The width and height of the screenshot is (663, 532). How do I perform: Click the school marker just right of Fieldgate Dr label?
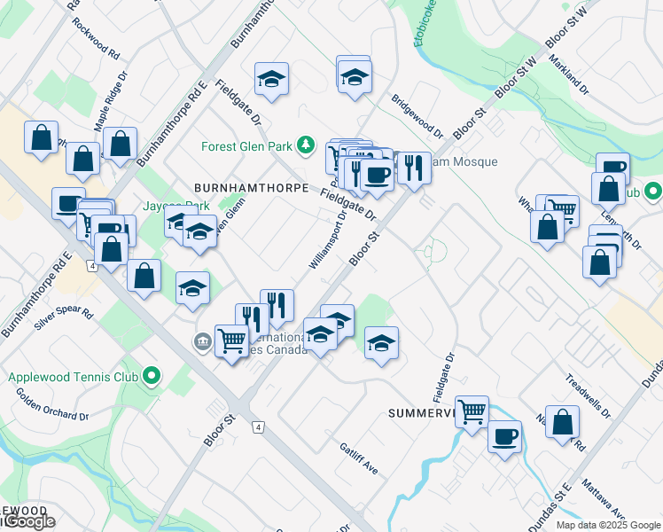[x=271, y=81]
